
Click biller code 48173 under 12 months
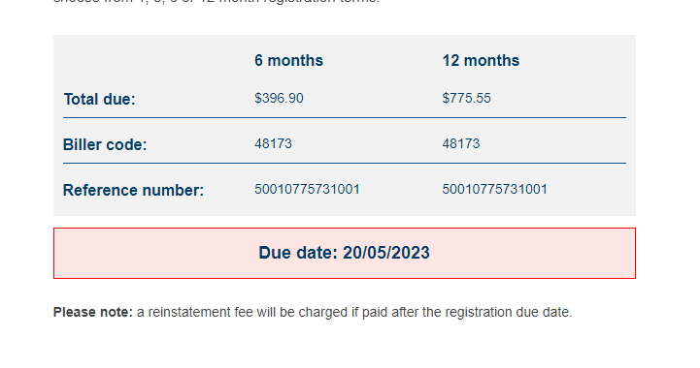click(461, 143)
